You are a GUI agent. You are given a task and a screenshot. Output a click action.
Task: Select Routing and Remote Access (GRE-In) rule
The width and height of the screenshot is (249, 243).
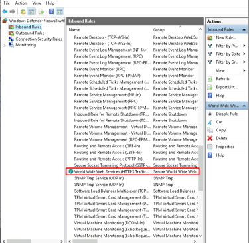tap(107, 146)
